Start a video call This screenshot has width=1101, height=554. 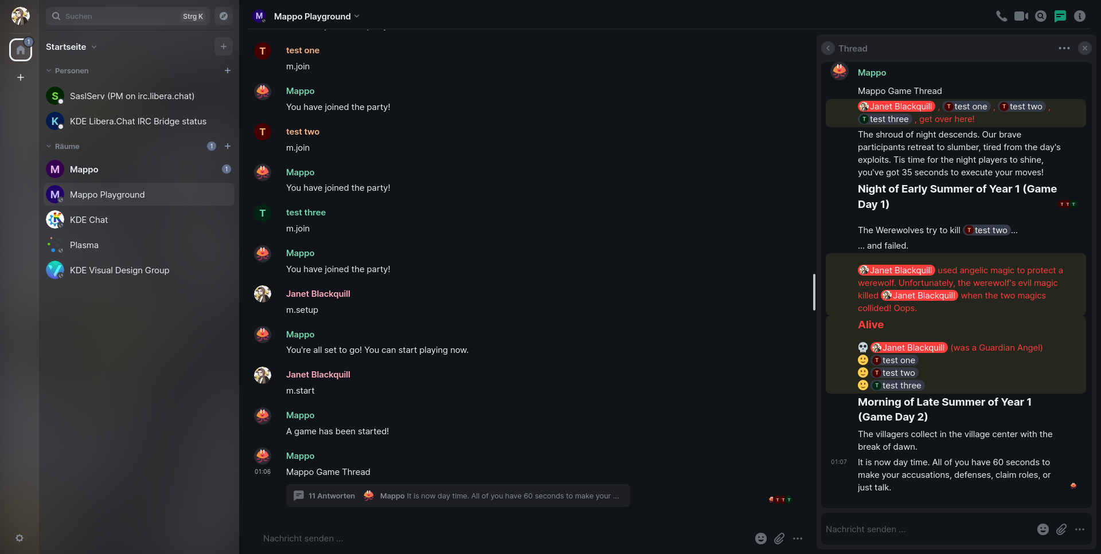1021,16
